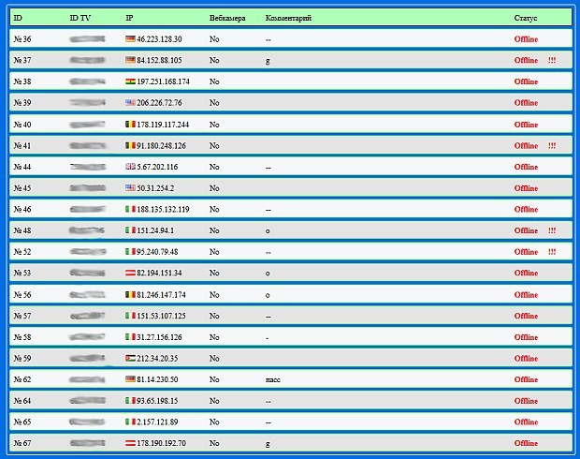Image resolution: width=580 pixels, height=459 pixels.
Task: Click the Offline status in row № 46
Action: point(526,209)
